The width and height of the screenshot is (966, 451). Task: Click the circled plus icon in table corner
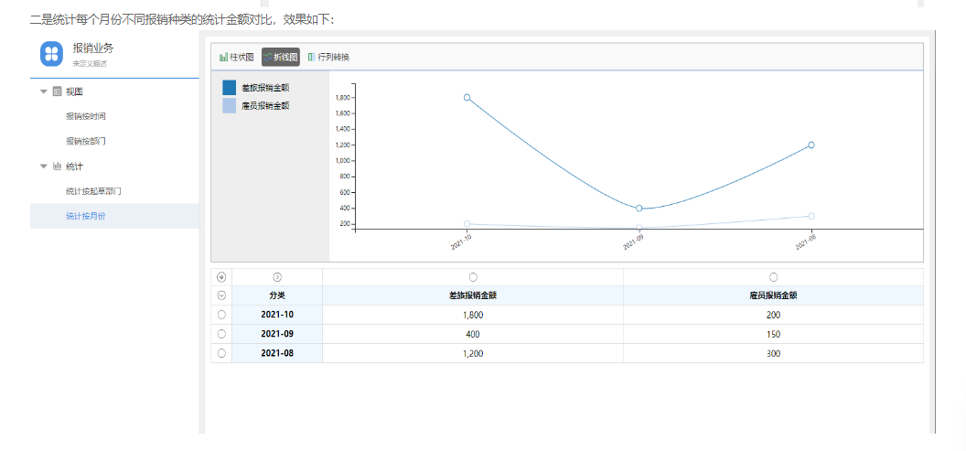(221, 277)
